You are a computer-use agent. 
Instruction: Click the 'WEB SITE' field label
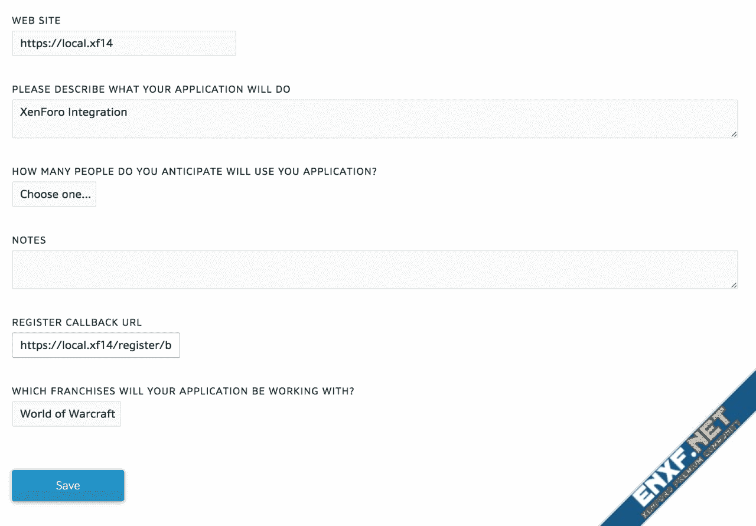(36, 21)
